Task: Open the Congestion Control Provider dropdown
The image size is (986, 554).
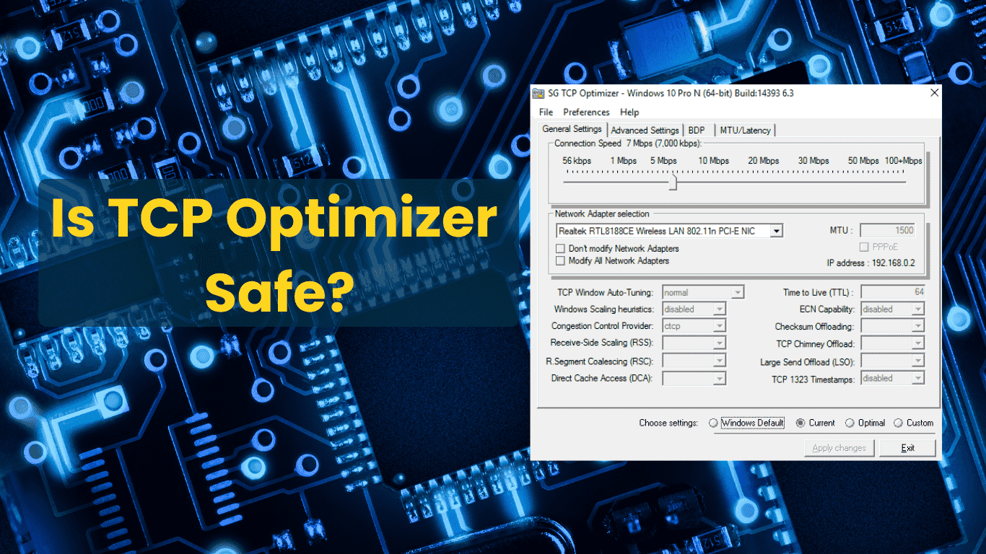Action: click(719, 325)
